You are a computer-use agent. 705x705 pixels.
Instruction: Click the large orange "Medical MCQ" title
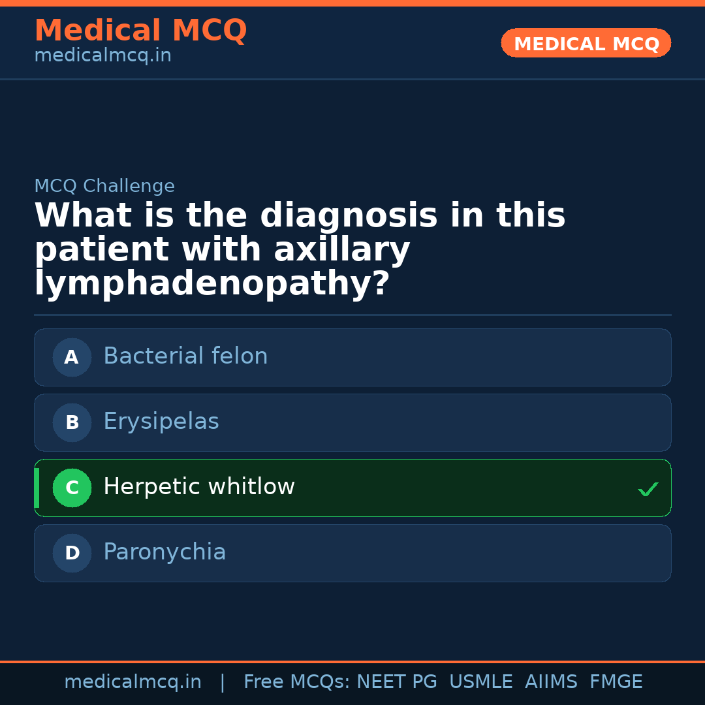coord(140,31)
